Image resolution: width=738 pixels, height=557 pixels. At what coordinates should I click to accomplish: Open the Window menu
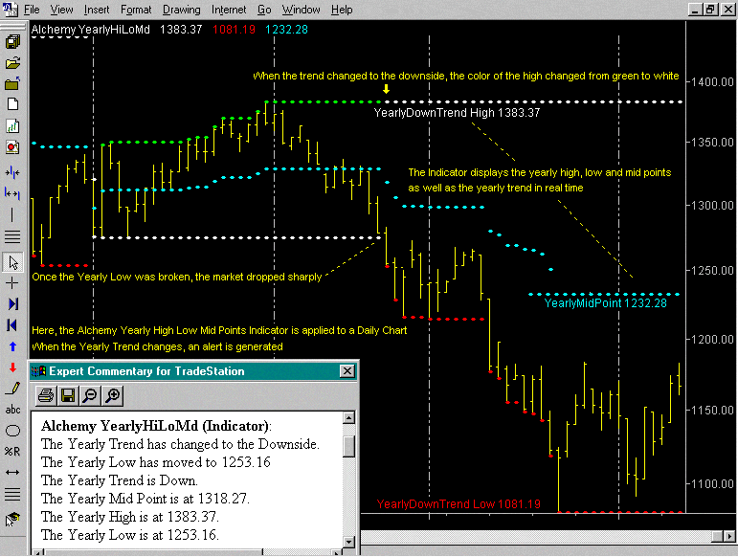pos(301,10)
